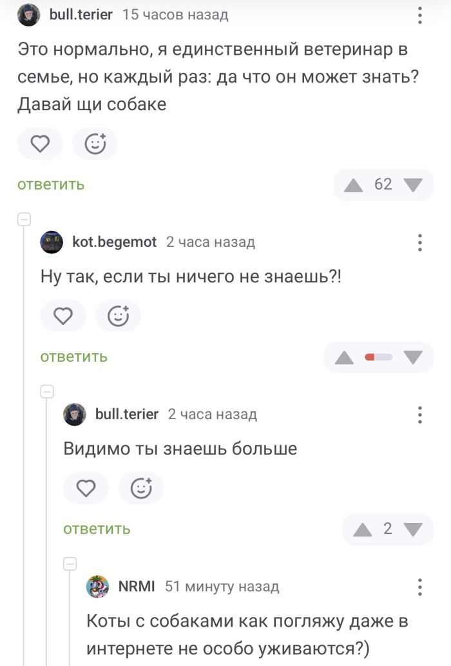Open emoji picker under 'Видимо ты знаешь больше'
451x666 pixels.
pos(141,488)
